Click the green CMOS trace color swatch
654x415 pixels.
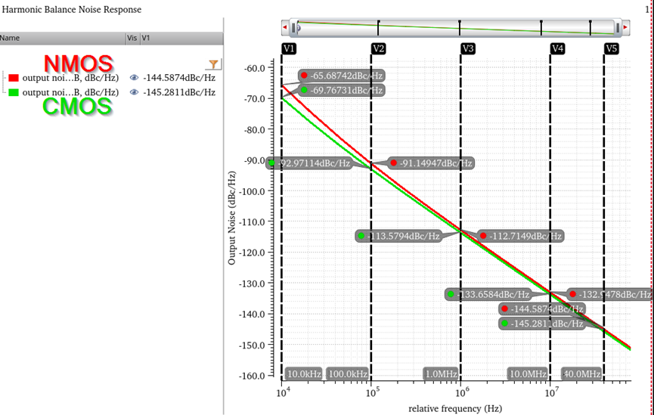13,92
